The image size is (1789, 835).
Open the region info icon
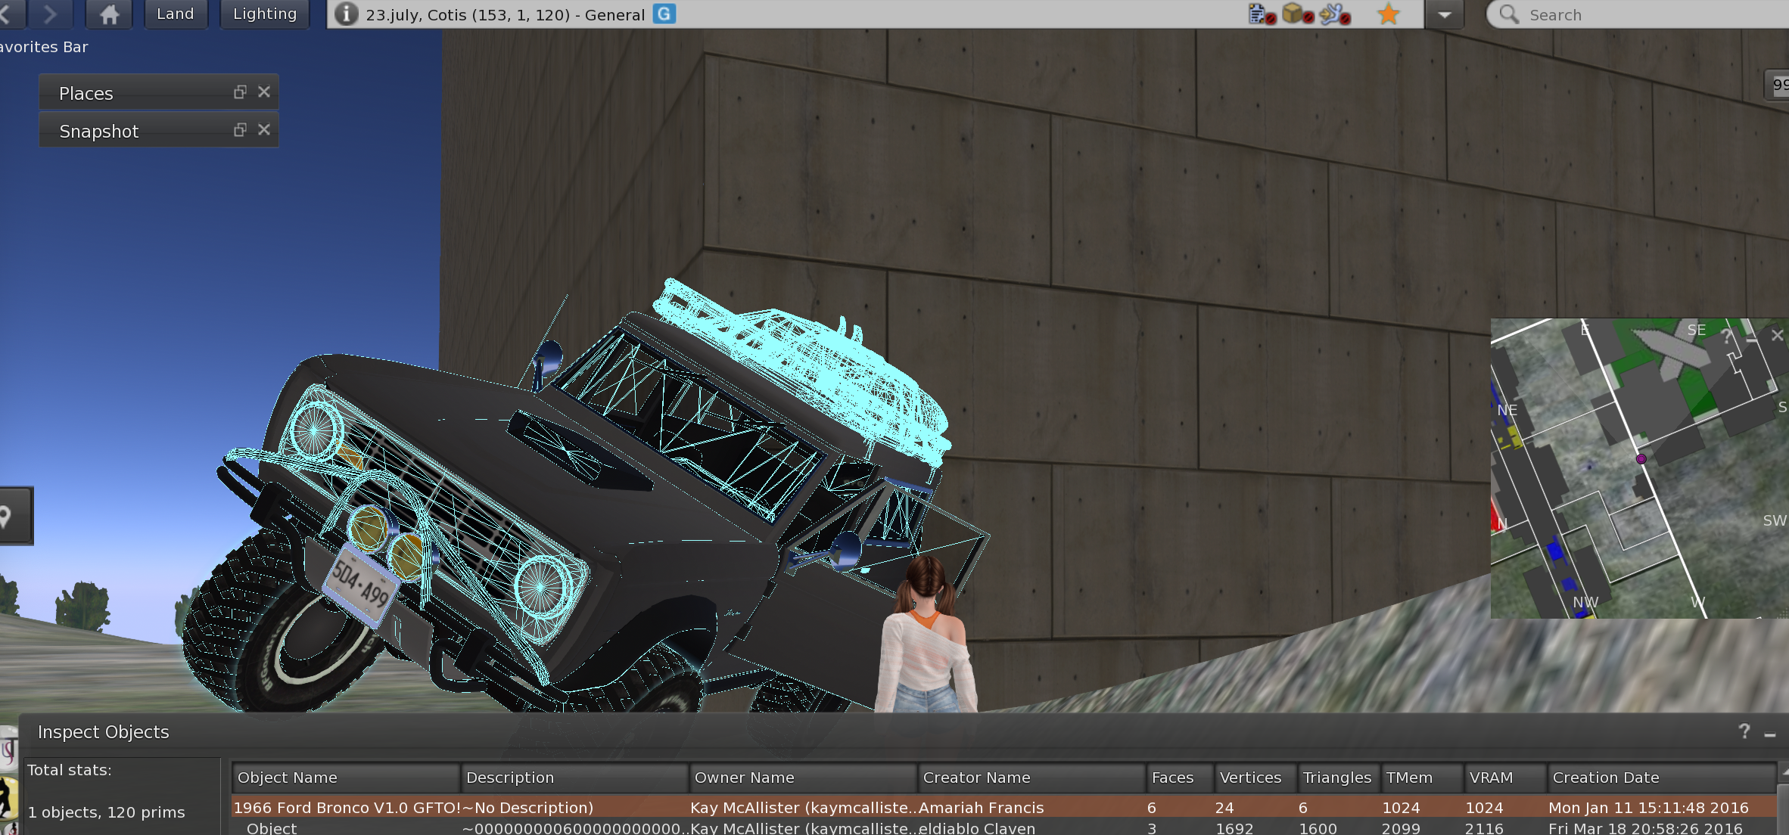pyautogui.click(x=346, y=14)
